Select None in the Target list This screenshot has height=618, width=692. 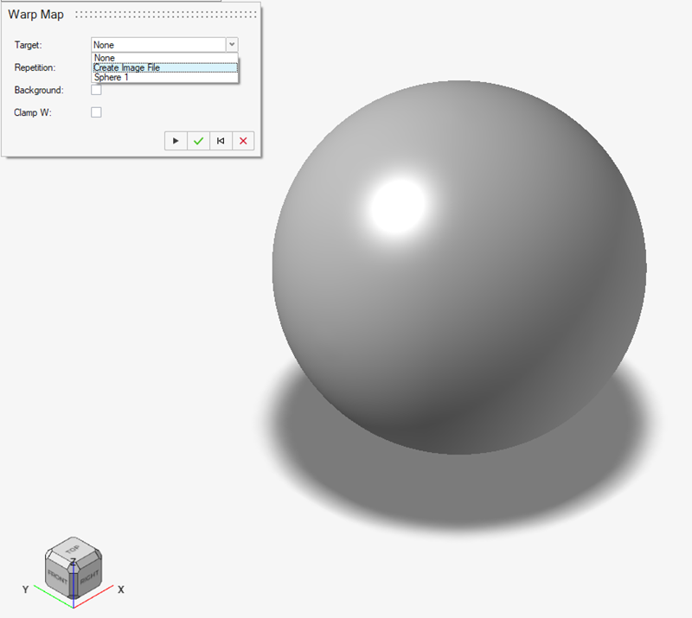pyautogui.click(x=164, y=58)
